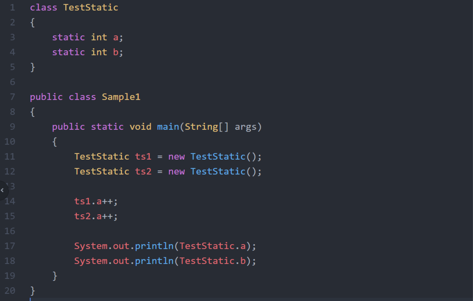This screenshot has width=473, height=301.
Task: Select line number 7 in the gutter
Action: (12, 97)
